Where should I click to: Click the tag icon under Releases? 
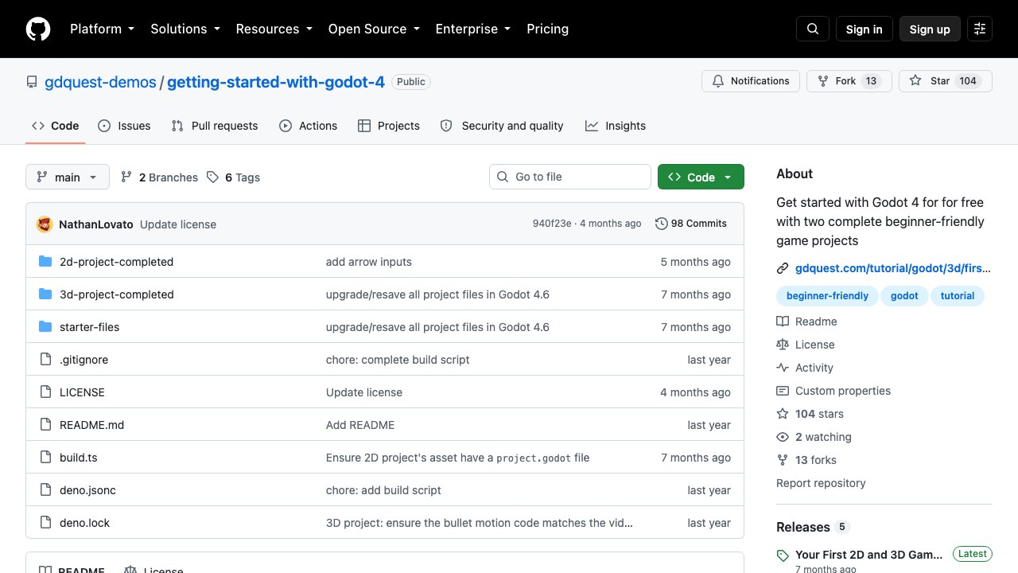pos(783,555)
